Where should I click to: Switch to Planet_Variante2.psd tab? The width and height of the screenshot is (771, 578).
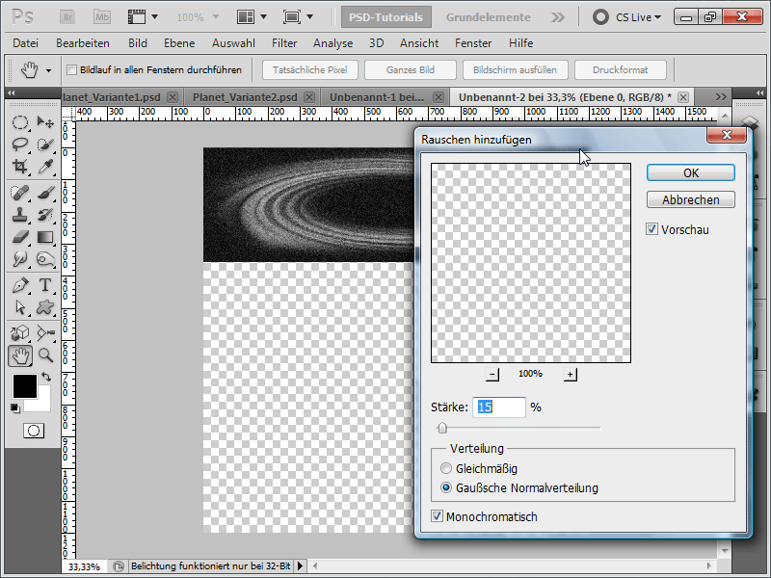245,97
